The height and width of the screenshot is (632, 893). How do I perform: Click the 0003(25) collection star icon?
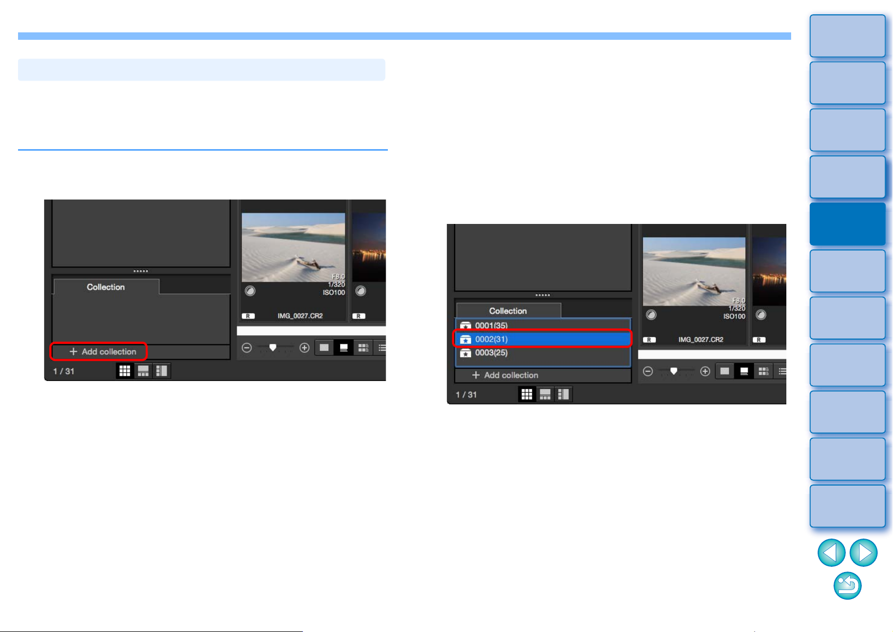point(465,353)
